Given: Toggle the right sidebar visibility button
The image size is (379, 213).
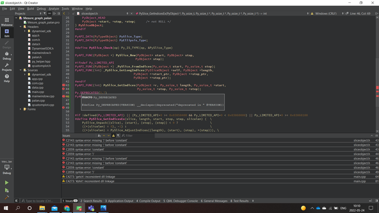Looking at the screenshot, I should (377, 201).
